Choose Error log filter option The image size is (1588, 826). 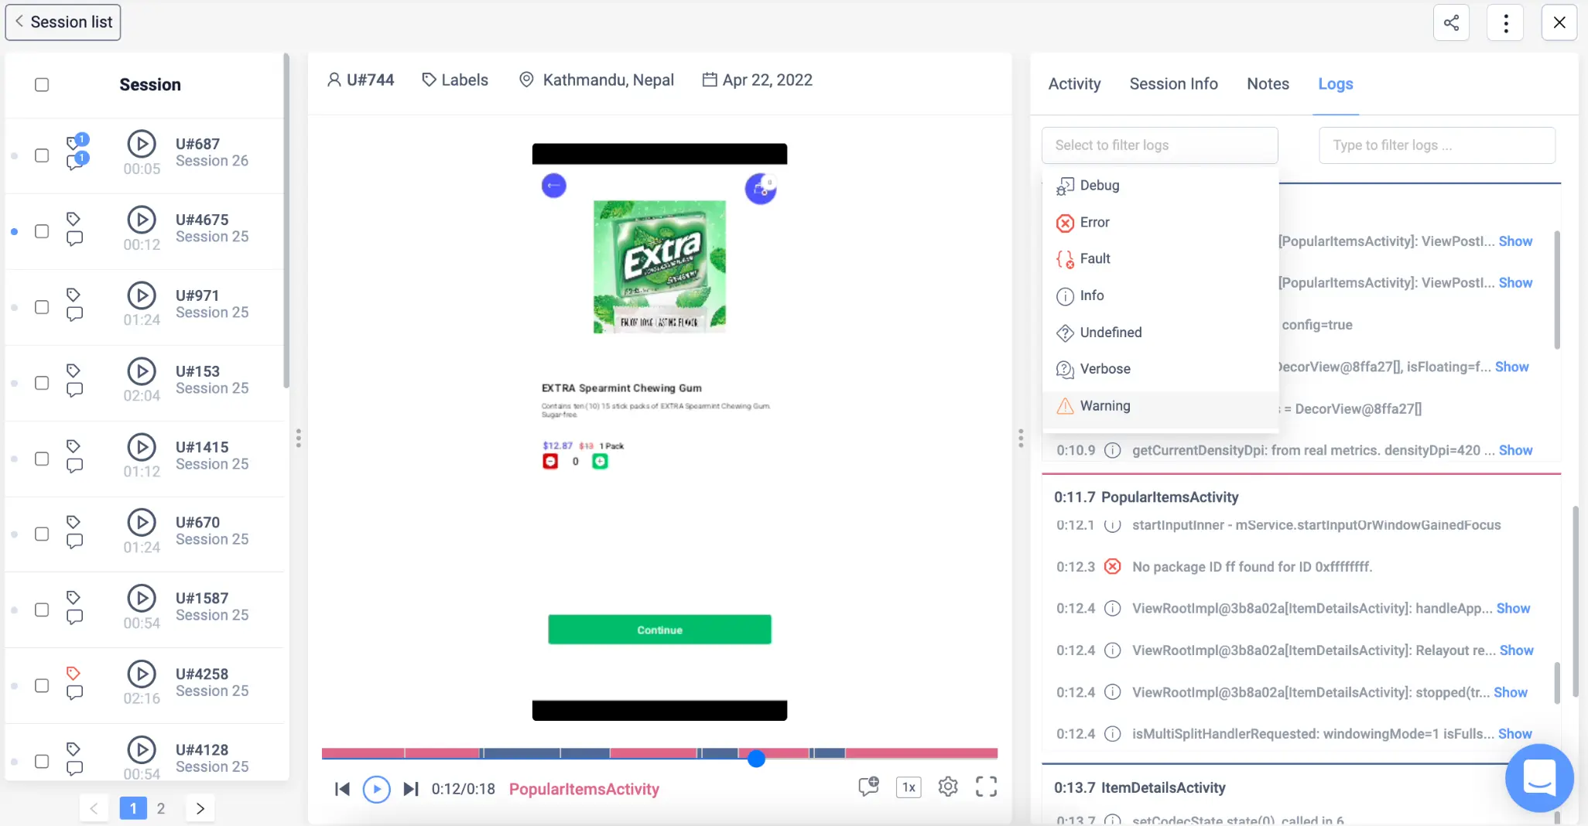click(x=1160, y=223)
